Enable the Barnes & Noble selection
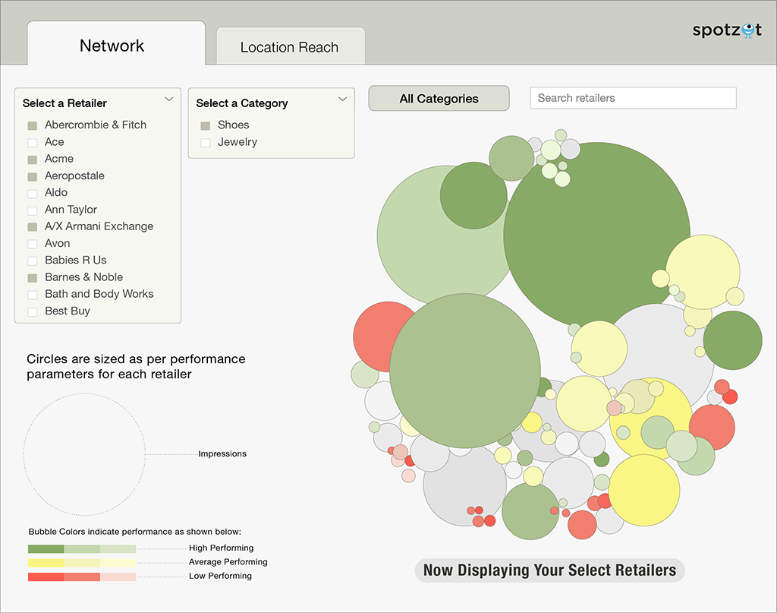The width and height of the screenshot is (777, 613). click(32, 277)
